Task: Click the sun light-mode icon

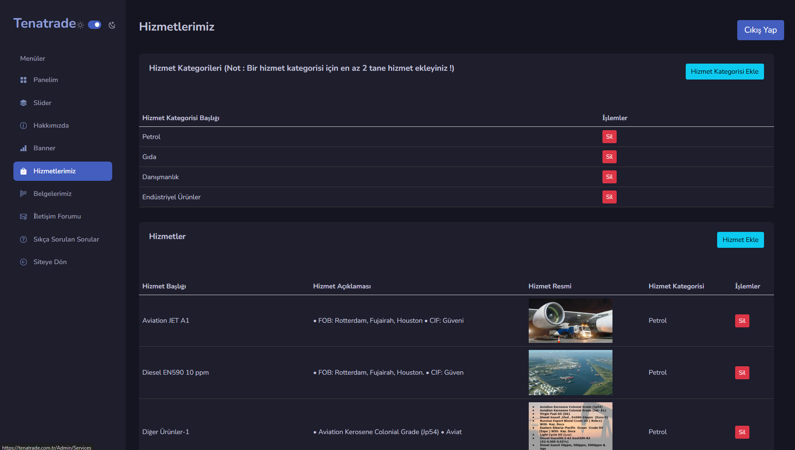Action: coord(80,25)
